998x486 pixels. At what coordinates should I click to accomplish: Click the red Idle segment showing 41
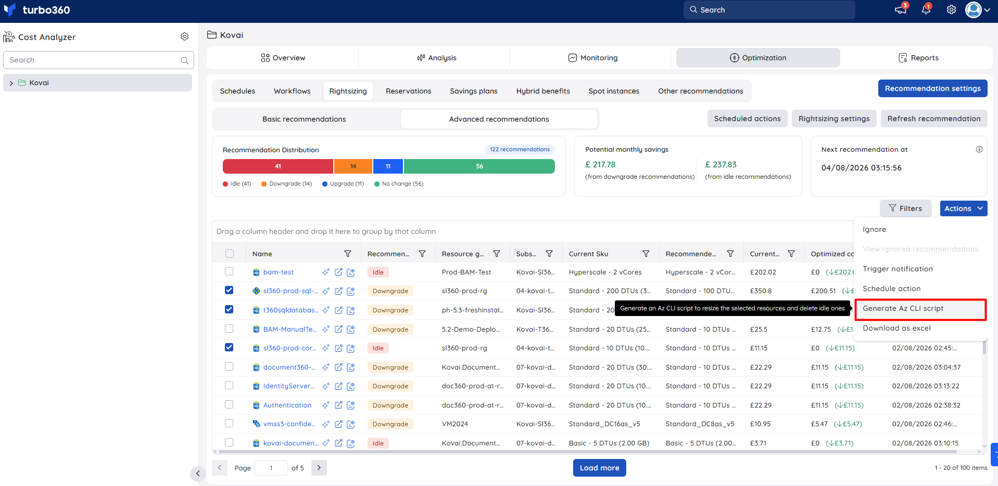278,166
